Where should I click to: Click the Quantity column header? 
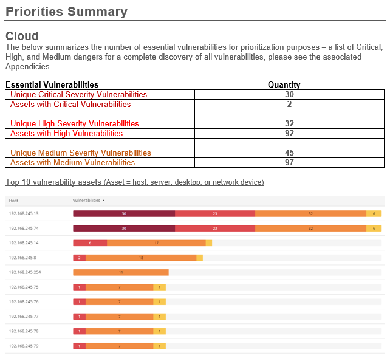[284, 85]
